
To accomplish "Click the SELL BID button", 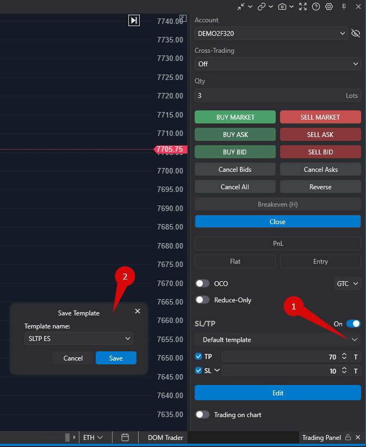I will click(x=320, y=152).
